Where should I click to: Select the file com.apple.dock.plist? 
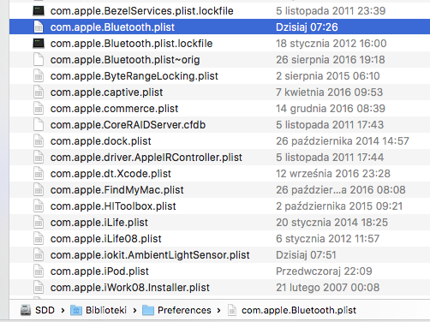tap(101, 141)
